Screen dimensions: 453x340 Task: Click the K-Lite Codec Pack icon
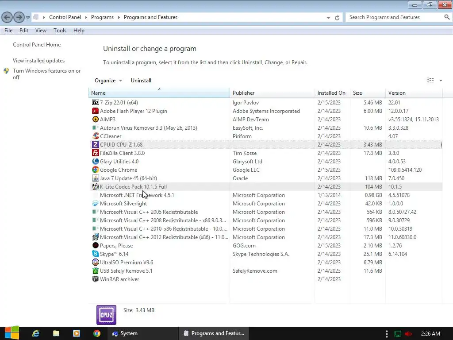point(96,187)
